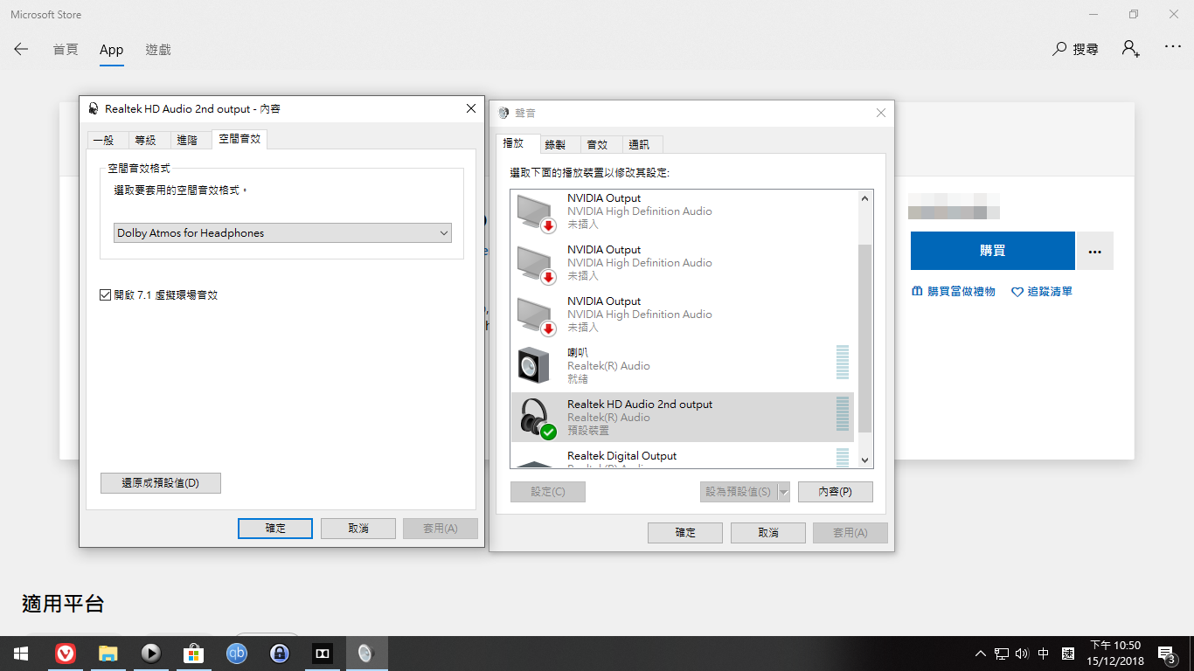Image resolution: width=1194 pixels, height=671 pixels.
Task: Close the Realtek properties dialog
Action: (x=471, y=108)
